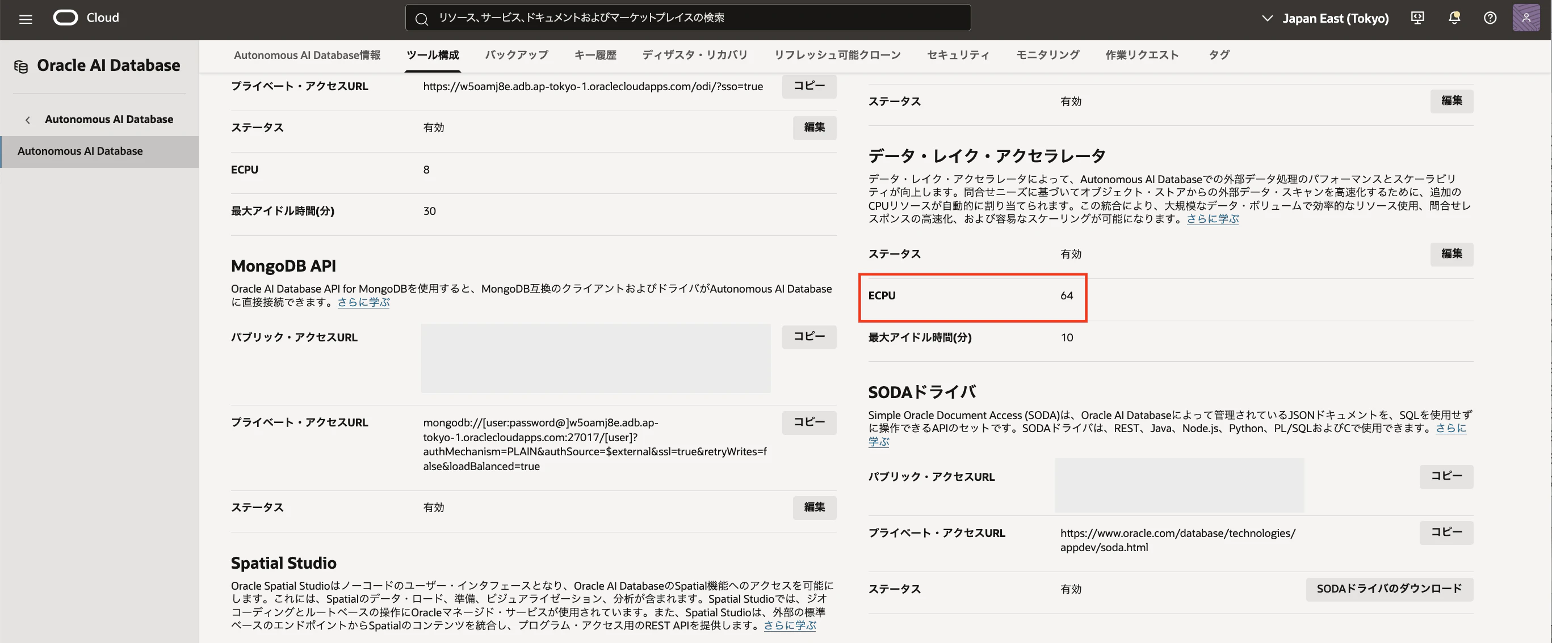
Task: Click the Oracle AI Database sidebar icon
Action: pos(21,66)
